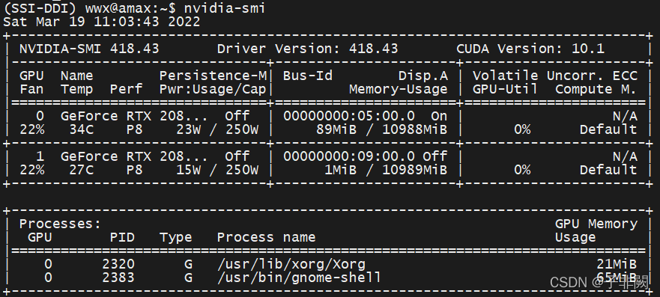Click the typed nvidia-smi command
Screen dimensions: 660x297
pos(224,8)
